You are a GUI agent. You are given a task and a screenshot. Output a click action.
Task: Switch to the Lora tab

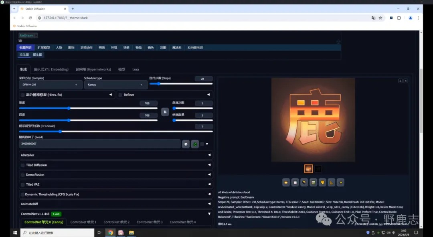click(136, 69)
